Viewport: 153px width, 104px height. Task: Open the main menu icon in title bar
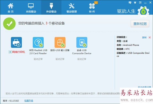pyautogui.click(x=140, y=3)
